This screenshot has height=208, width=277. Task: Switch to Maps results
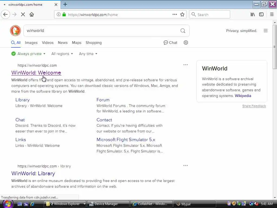click(77, 43)
